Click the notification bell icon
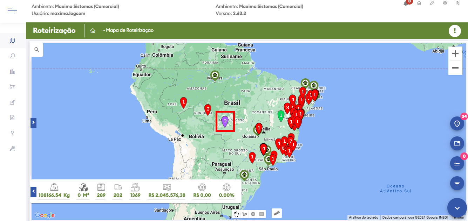468x221 pixels. click(x=406, y=3)
